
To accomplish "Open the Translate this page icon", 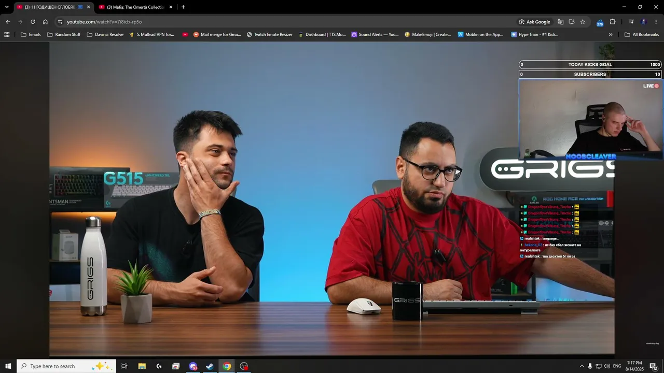I will (x=560, y=22).
